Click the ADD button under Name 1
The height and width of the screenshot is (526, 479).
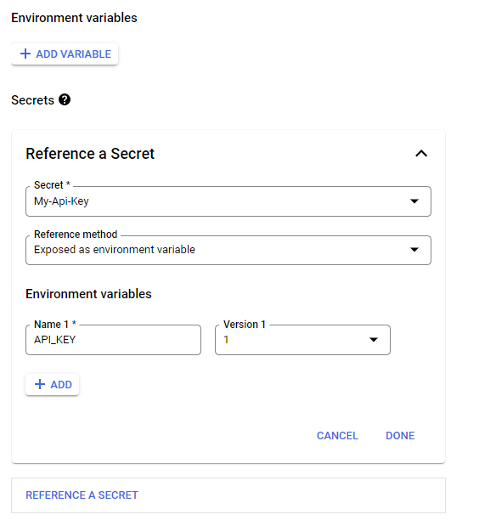pos(53,384)
